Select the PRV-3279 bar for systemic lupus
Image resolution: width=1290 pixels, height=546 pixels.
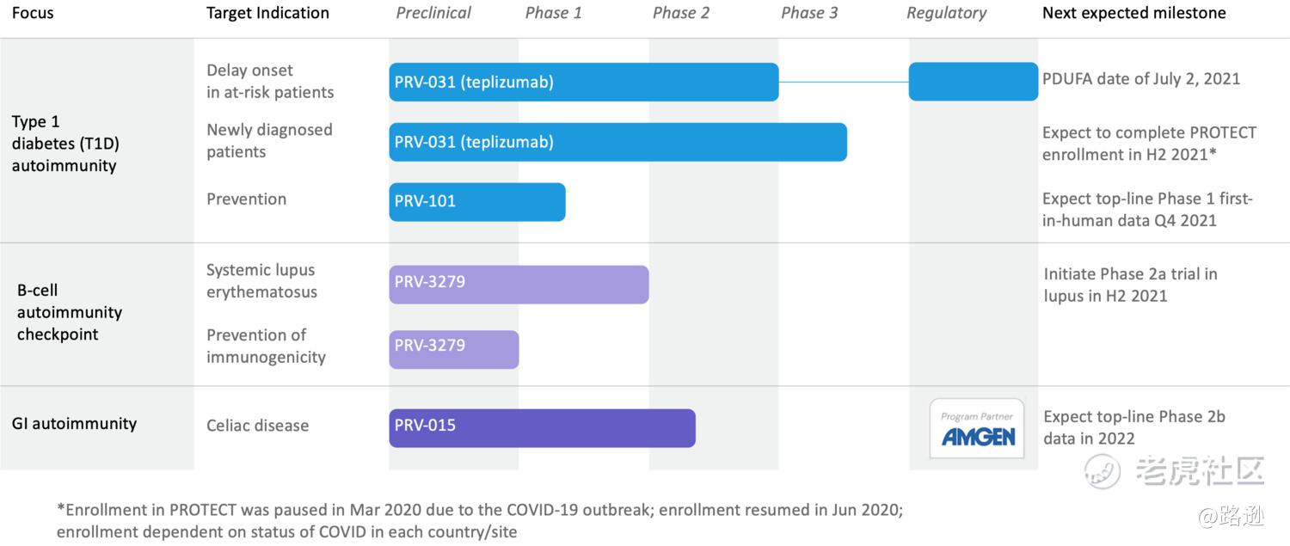pos(519,285)
